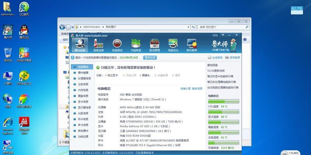Open 驱动精灵 2013 desktop shortcut
Screen dimensions: 311x155
coord(24,126)
